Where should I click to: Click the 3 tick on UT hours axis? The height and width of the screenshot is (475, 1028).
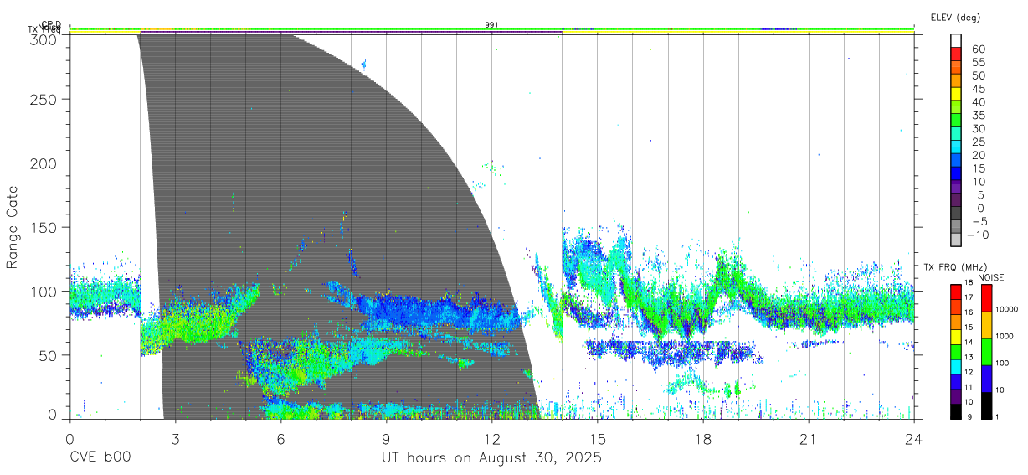175,439
